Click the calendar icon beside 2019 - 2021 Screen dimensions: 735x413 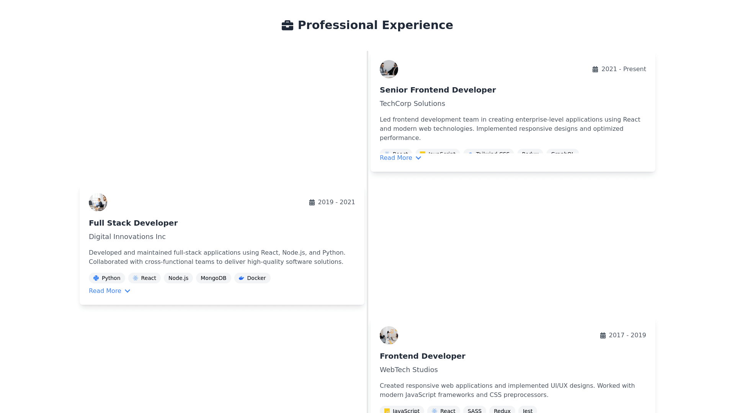[312, 202]
